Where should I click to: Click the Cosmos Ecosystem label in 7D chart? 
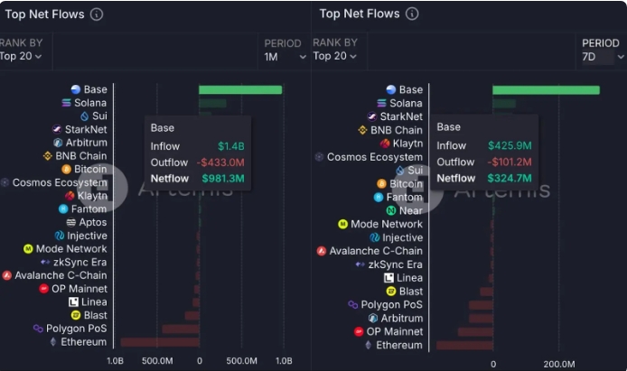tap(374, 157)
